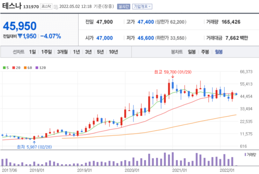Viewport: 259px width, 174px height.
Task: Click the 거래대금 value 7,662 백만
Action: 237,38
